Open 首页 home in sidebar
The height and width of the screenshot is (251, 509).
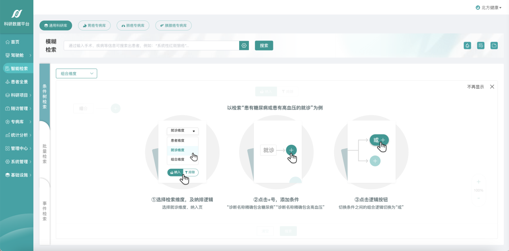[x=15, y=42]
